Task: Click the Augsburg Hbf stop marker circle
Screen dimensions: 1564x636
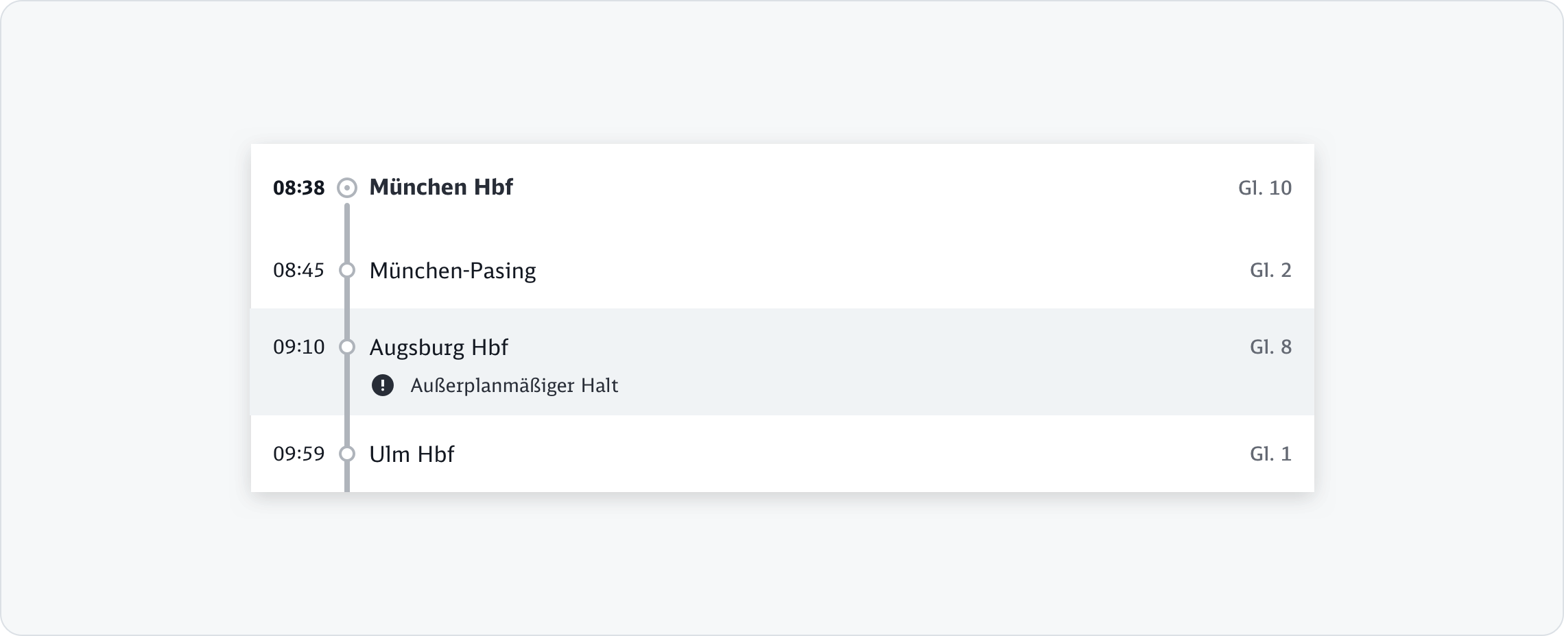Action: 347,347
